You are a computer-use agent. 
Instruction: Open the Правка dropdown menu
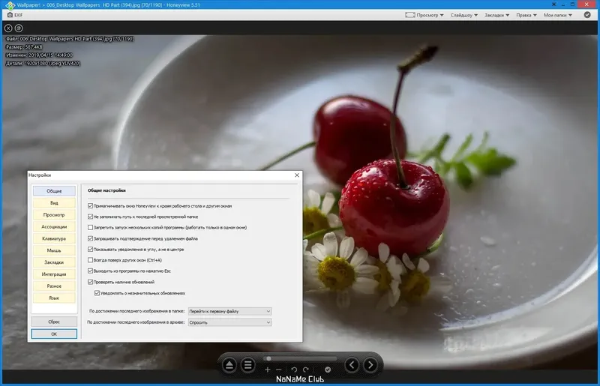pyautogui.click(x=526, y=15)
